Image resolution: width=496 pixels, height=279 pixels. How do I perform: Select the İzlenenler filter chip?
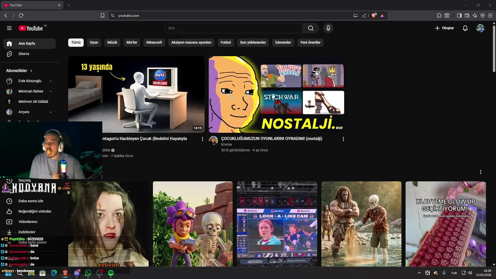pyautogui.click(x=283, y=43)
